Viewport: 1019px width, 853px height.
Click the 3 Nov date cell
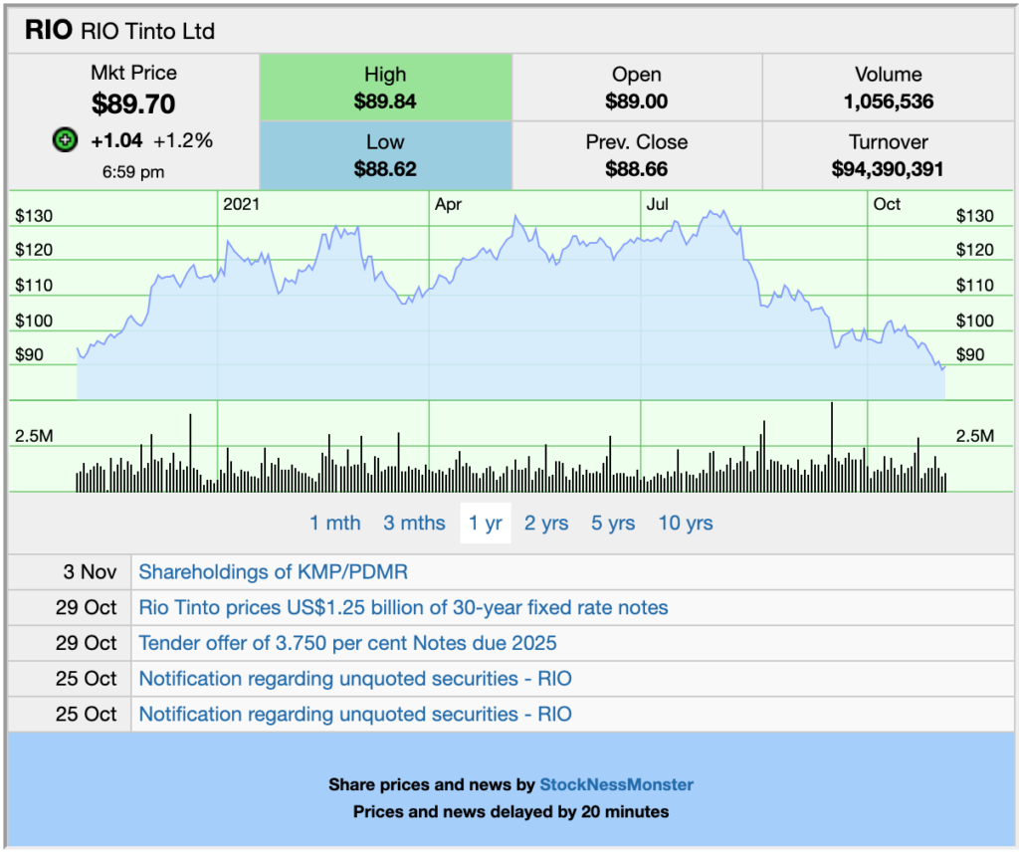pyautogui.click(x=70, y=572)
